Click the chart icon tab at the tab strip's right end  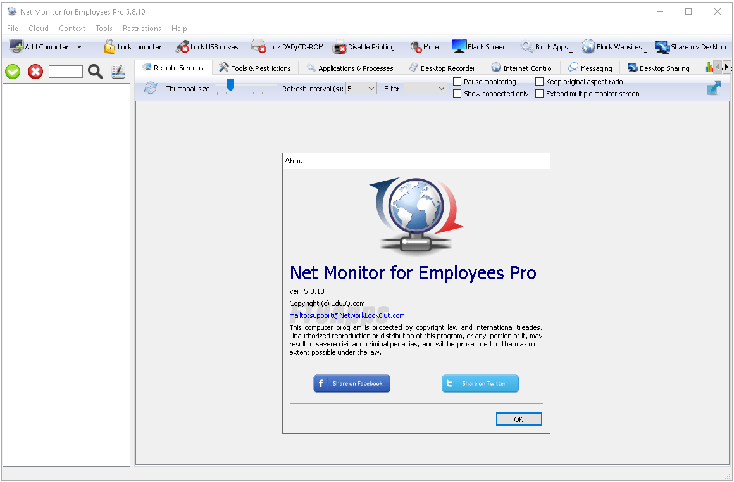pos(709,67)
